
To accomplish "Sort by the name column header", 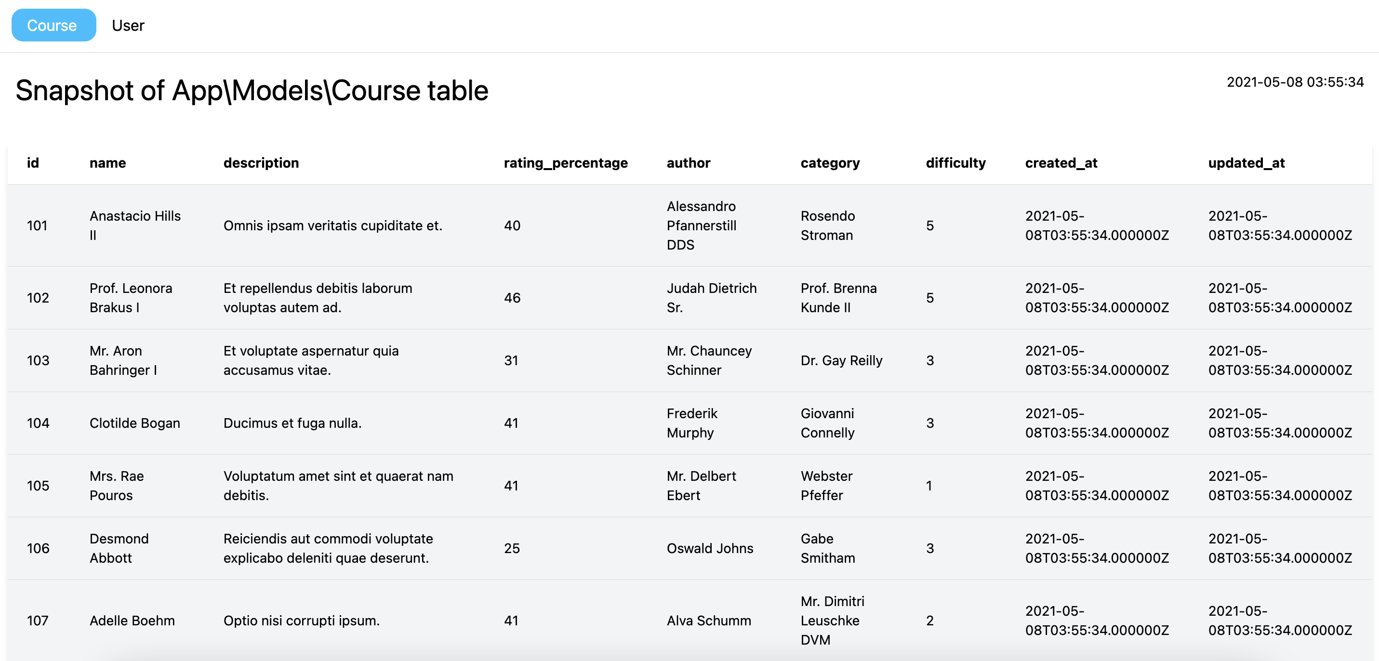I will [x=107, y=163].
